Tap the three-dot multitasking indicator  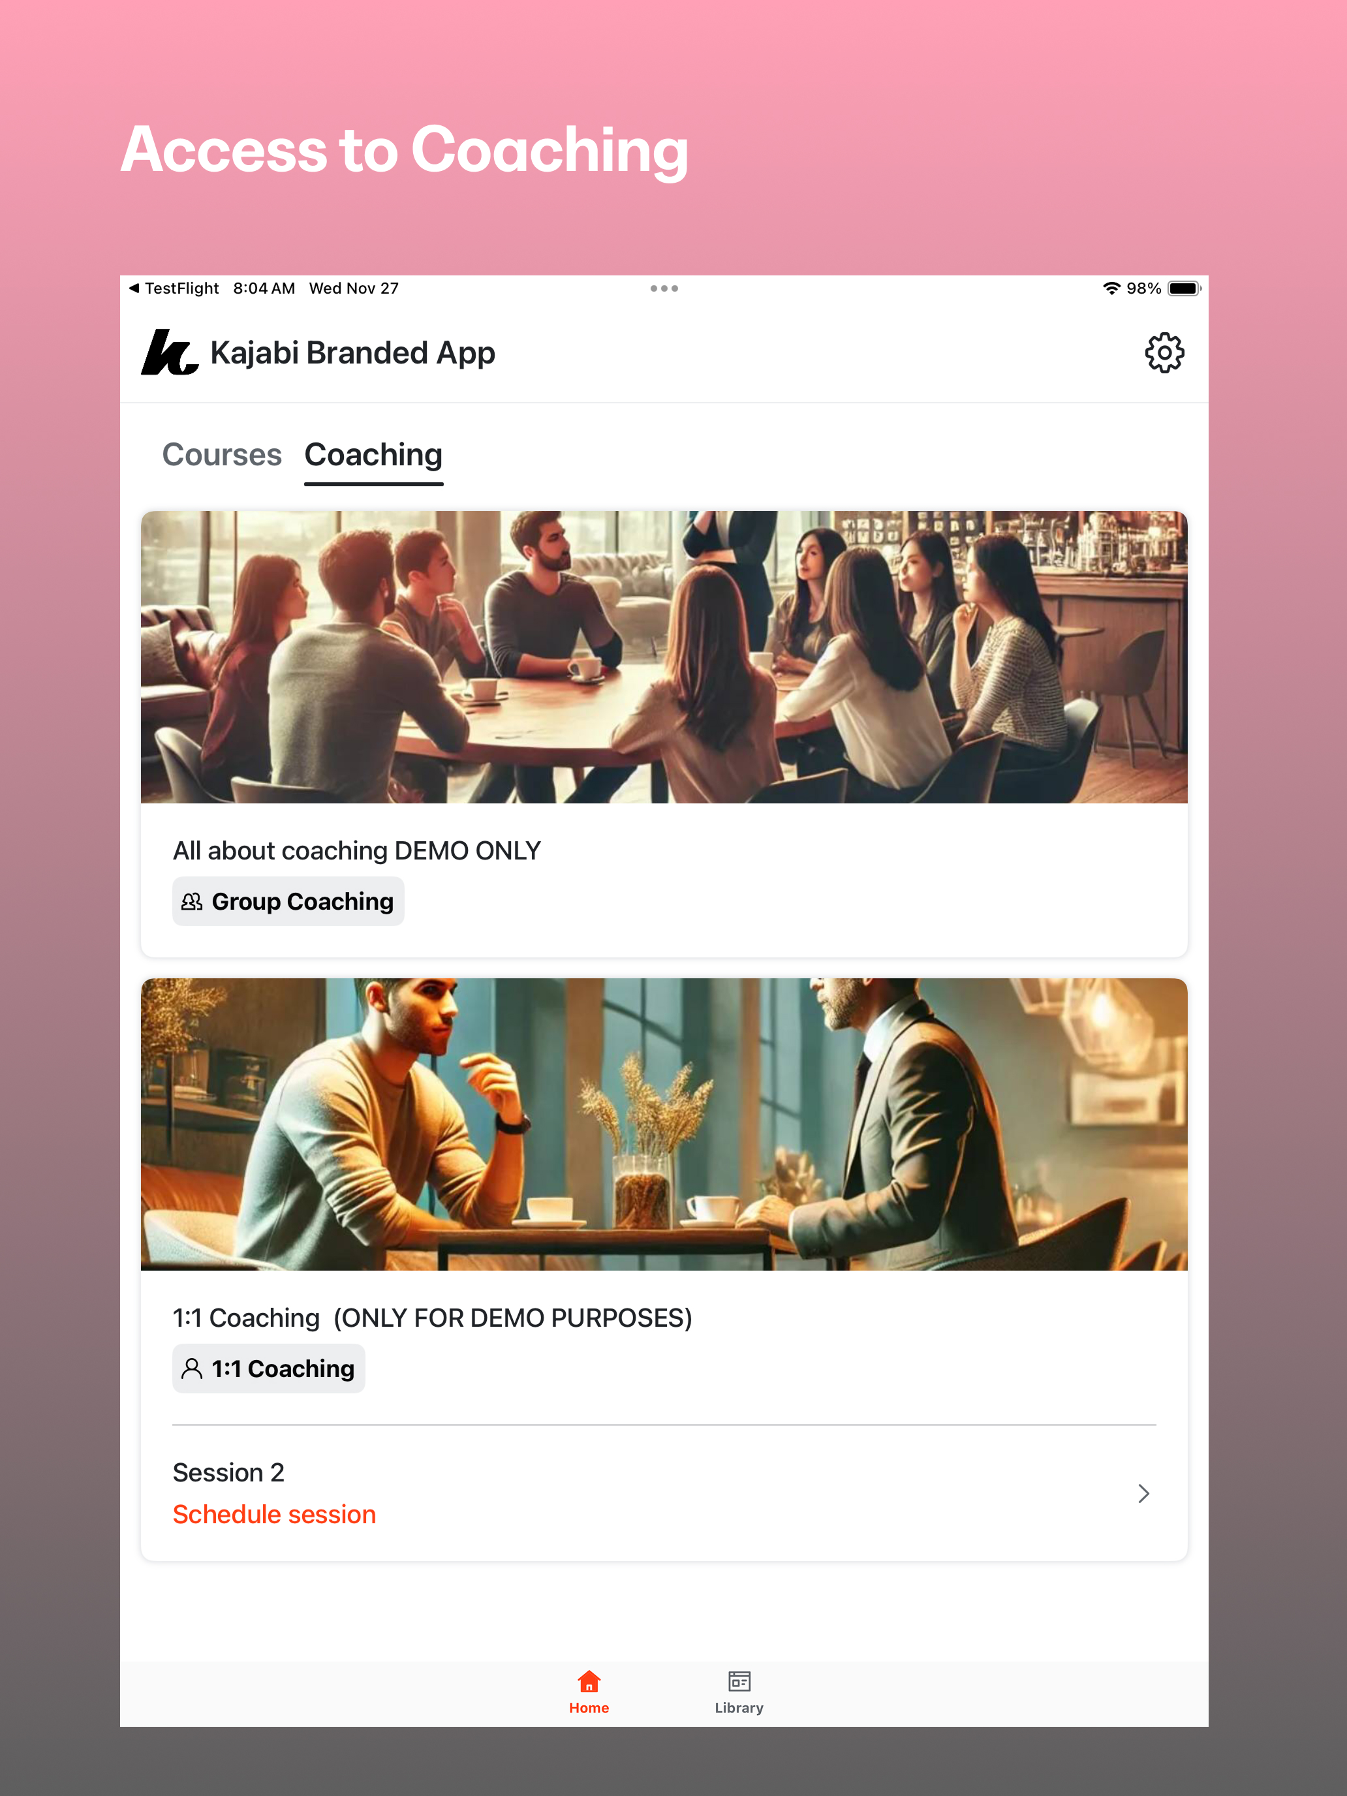[664, 288]
